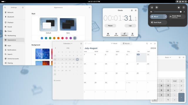The image size is (188, 105).
Task: Pick the pink accent color
Action: (67, 38)
